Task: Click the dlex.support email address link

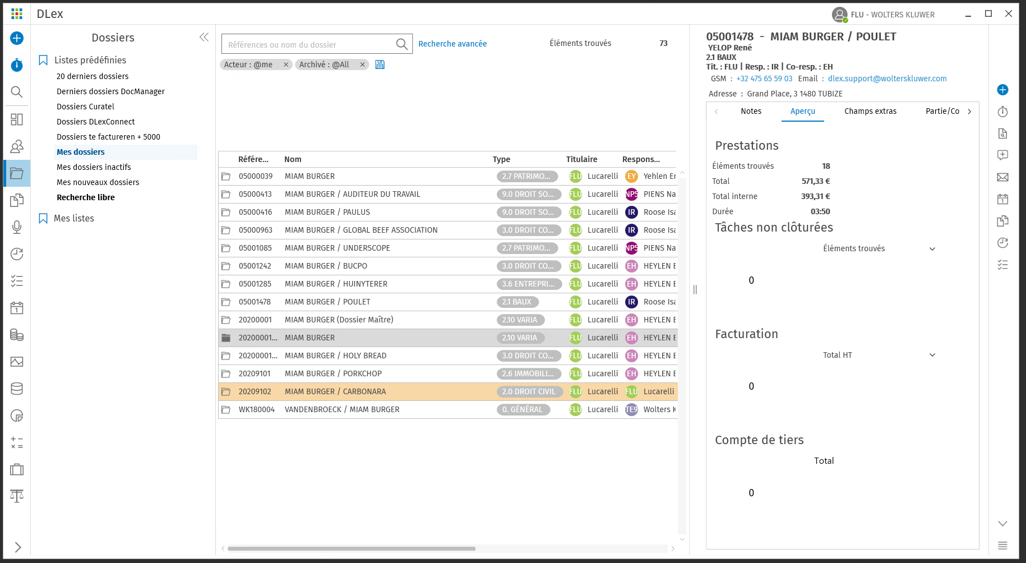Action: point(887,79)
